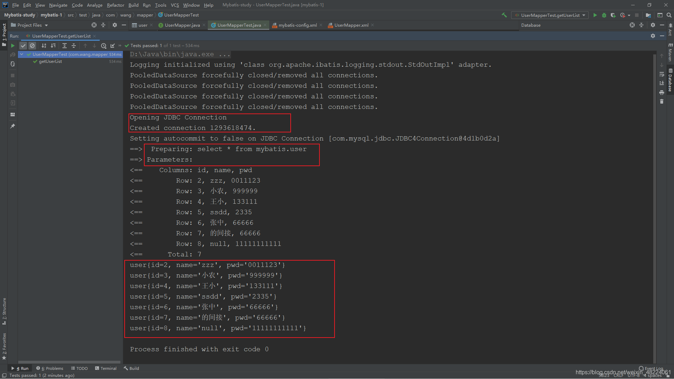Switch to the UserMapper.java editor tab
This screenshot has width=674, height=379.
[182, 25]
